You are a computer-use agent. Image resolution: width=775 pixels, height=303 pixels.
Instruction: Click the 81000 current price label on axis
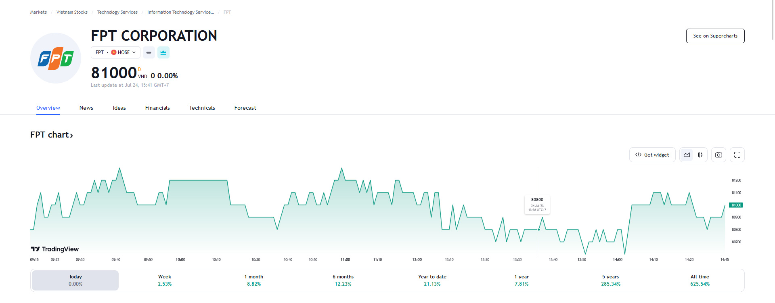(736, 205)
